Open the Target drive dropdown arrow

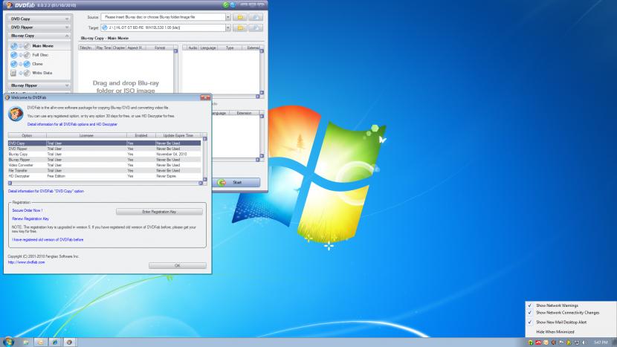227,27
